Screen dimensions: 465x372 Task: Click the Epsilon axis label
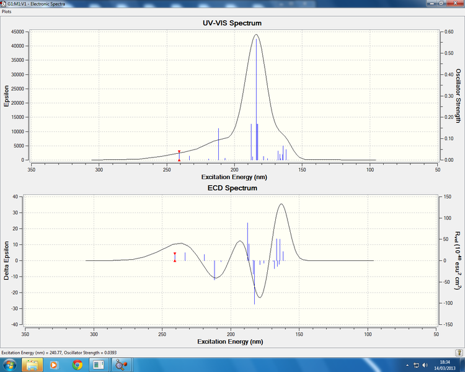click(6, 96)
